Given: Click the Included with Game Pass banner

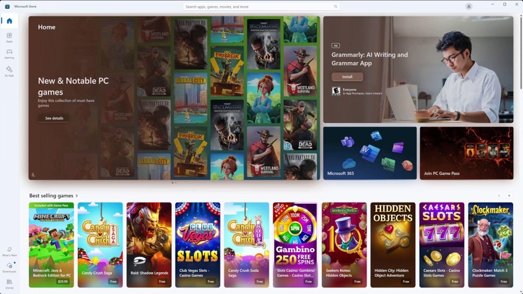Looking at the screenshot, I should click(x=52, y=205).
